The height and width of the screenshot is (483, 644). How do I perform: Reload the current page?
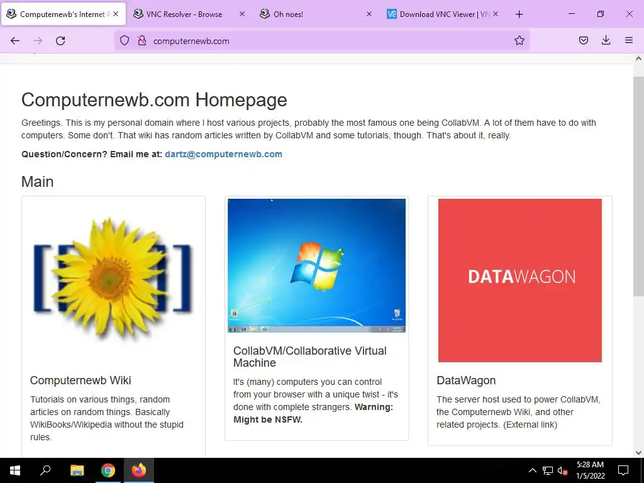pyautogui.click(x=60, y=41)
